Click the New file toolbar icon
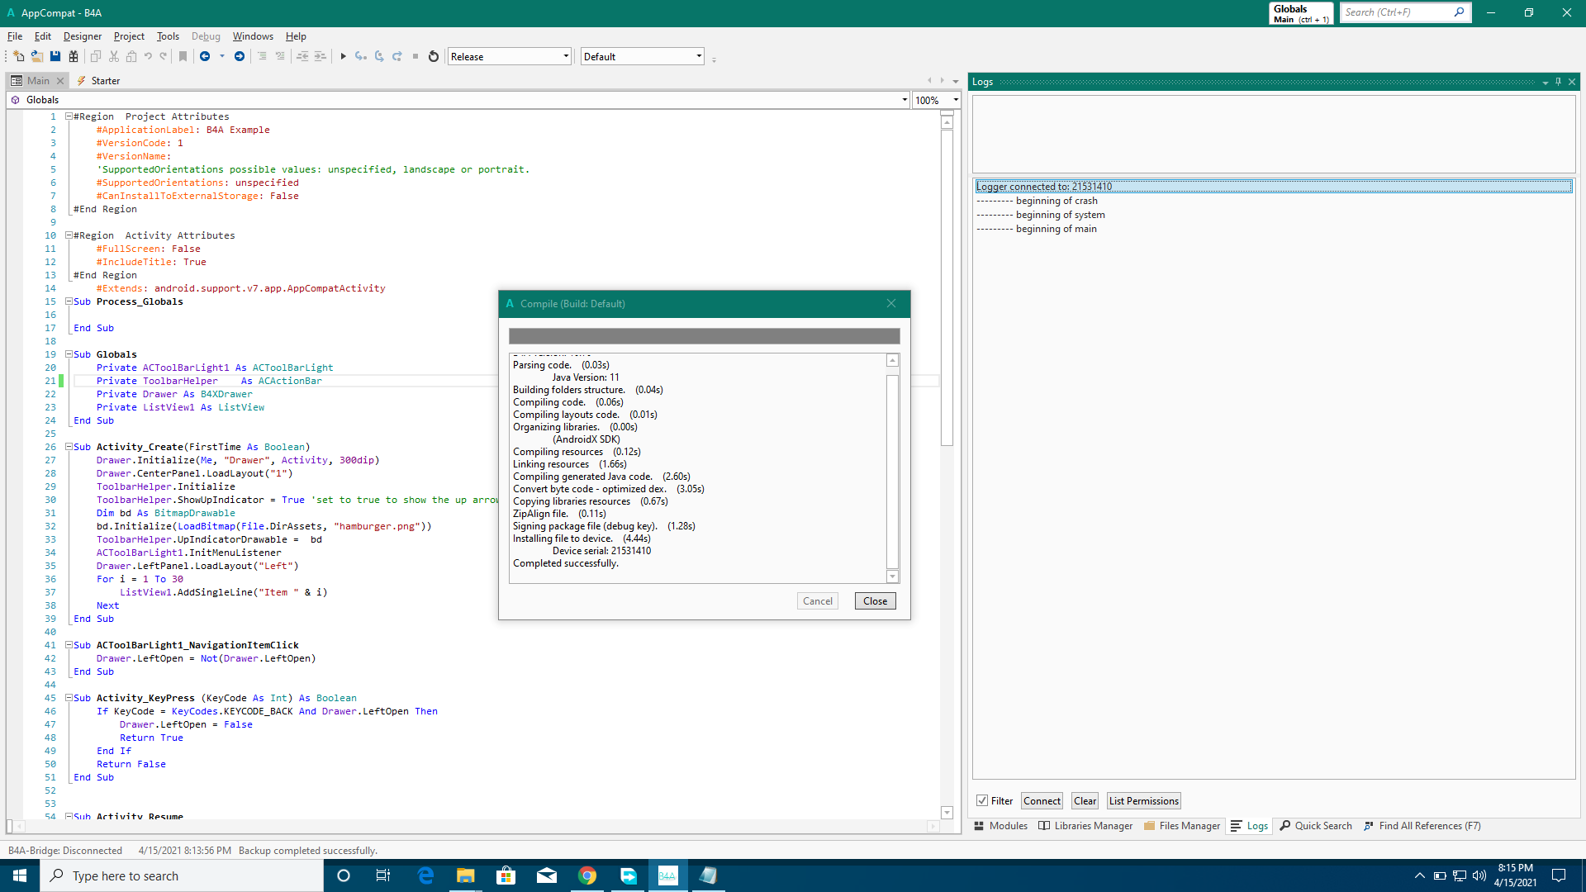 (x=18, y=57)
